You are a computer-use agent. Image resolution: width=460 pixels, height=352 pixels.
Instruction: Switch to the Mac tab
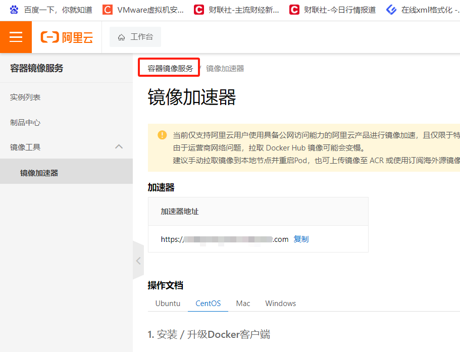(x=243, y=304)
